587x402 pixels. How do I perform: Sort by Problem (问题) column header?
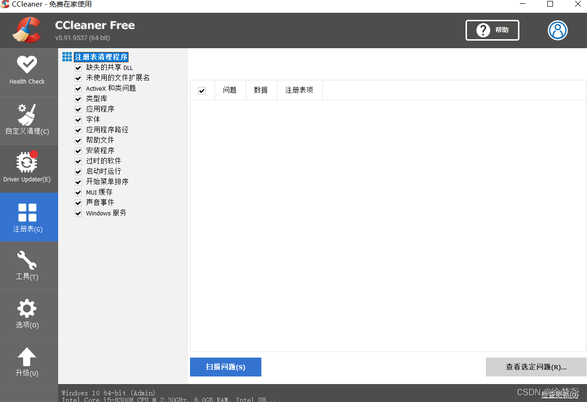(x=230, y=90)
